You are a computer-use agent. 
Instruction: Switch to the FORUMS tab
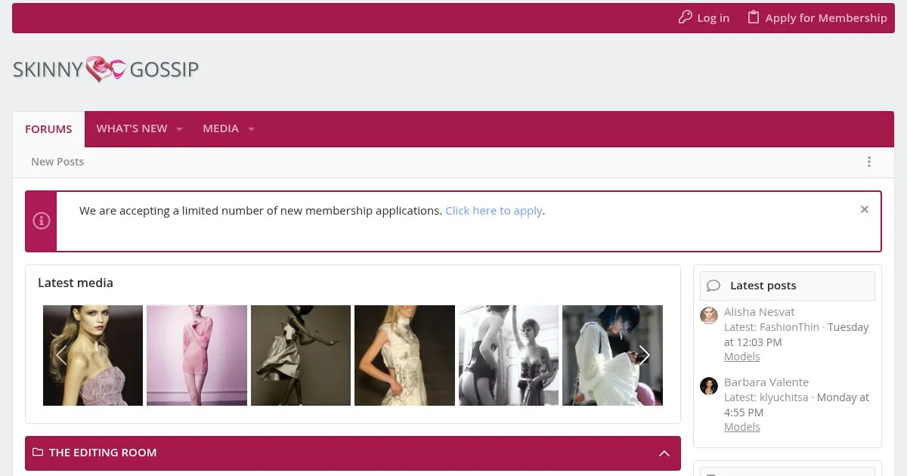coord(48,128)
